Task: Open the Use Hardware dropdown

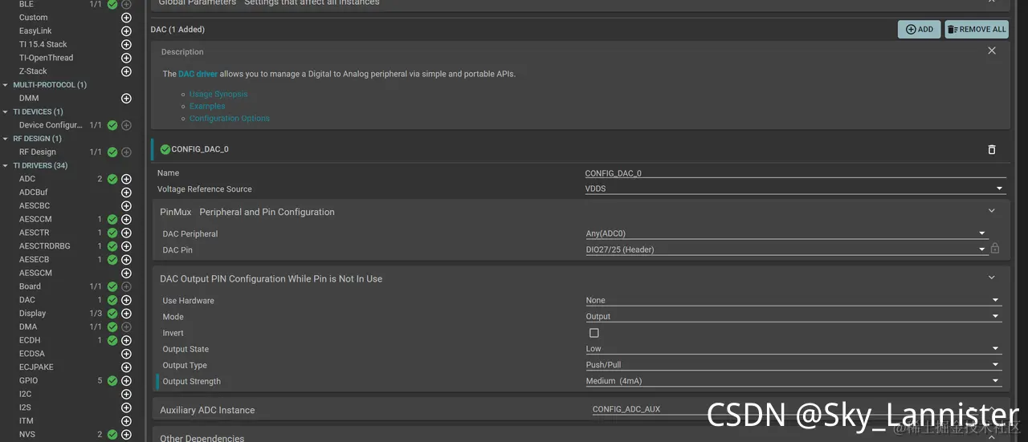Action: (x=793, y=300)
